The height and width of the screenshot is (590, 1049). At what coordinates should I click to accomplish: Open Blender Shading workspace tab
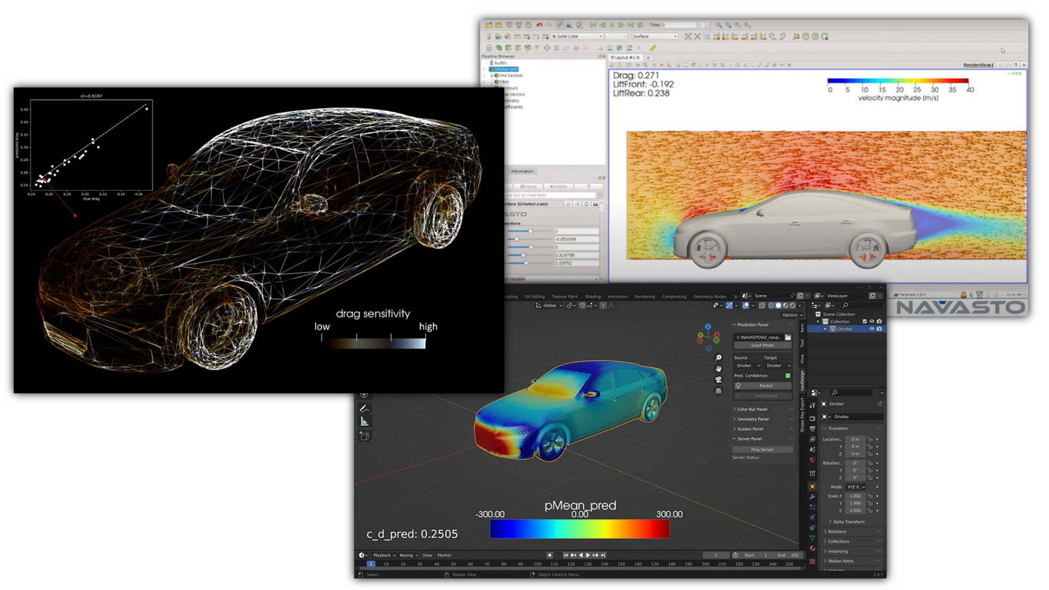[x=592, y=297]
